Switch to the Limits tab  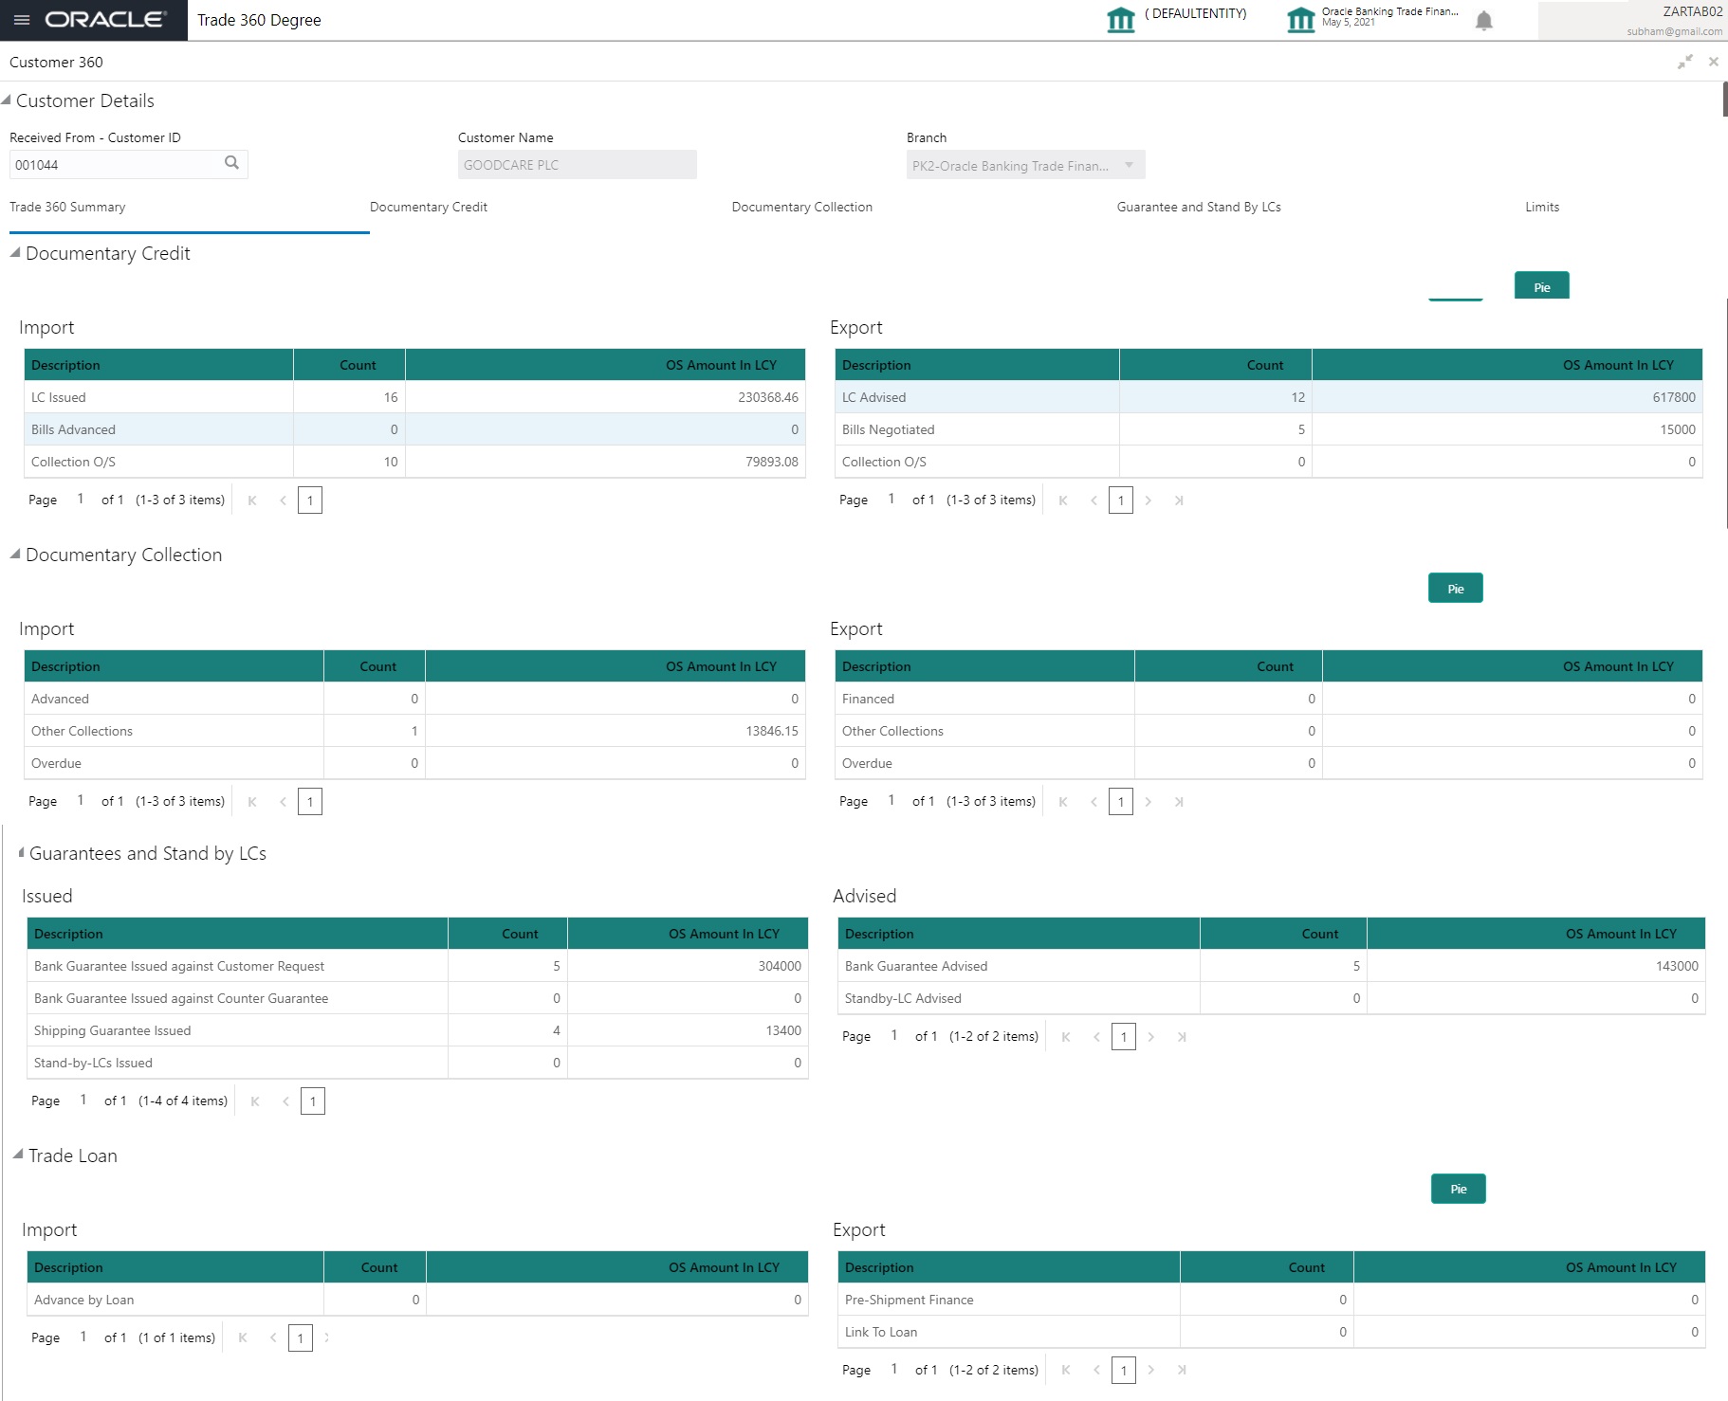tap(1542, 207)
